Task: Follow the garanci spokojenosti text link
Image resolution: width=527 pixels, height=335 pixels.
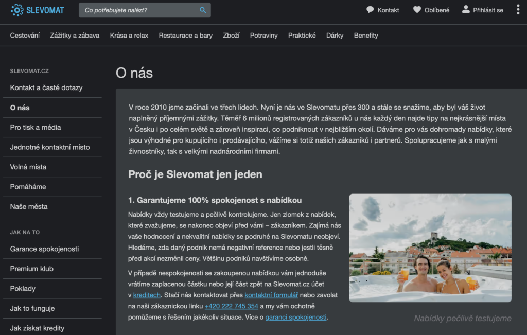Action: (296, 317)
